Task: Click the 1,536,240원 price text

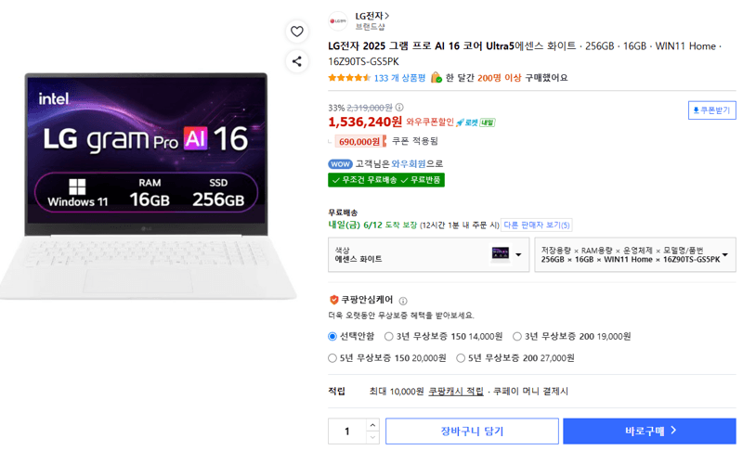Action: point(365,122)
